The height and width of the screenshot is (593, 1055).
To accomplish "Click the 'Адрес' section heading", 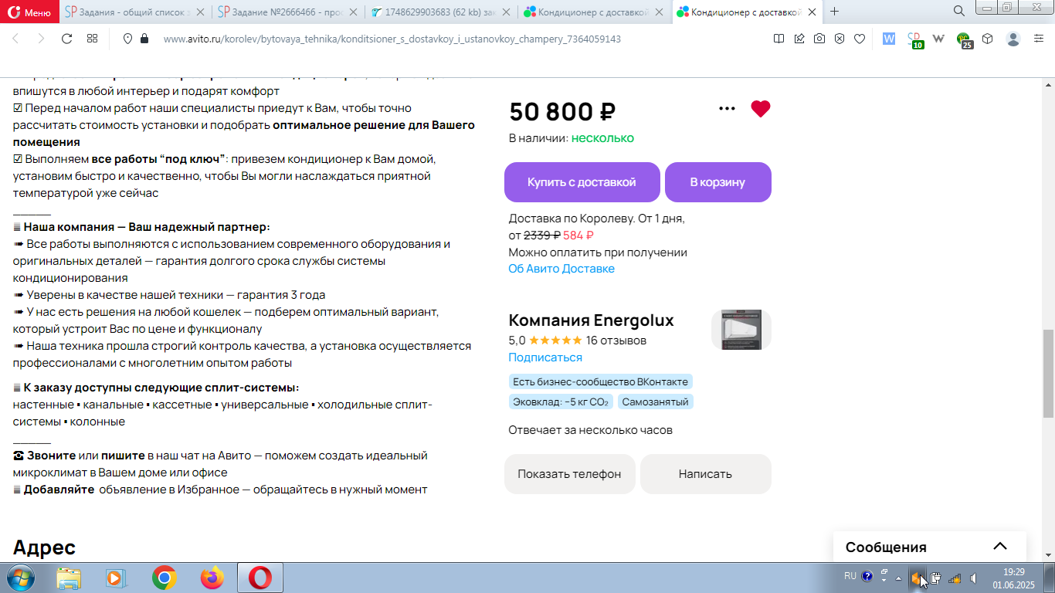I will [x=44, y=547].
